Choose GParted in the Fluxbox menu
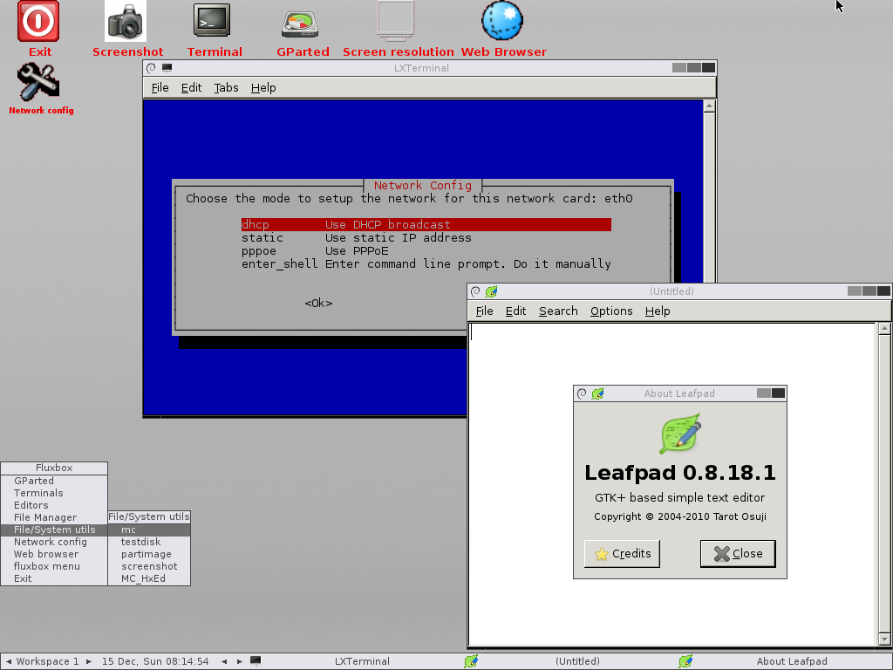Image resolution: width=893 pixels, height=670 pixels. click(54, 481)
